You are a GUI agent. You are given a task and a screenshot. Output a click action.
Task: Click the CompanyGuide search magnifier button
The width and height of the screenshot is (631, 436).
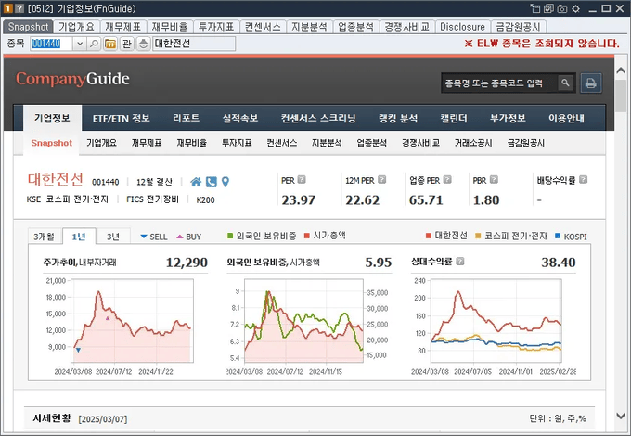coord(565,83)
